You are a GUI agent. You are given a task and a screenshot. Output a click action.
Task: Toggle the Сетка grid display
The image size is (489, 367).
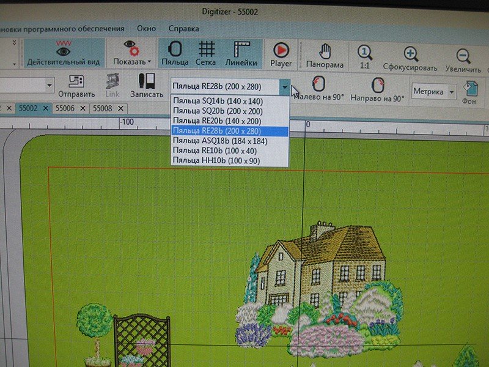206,53
